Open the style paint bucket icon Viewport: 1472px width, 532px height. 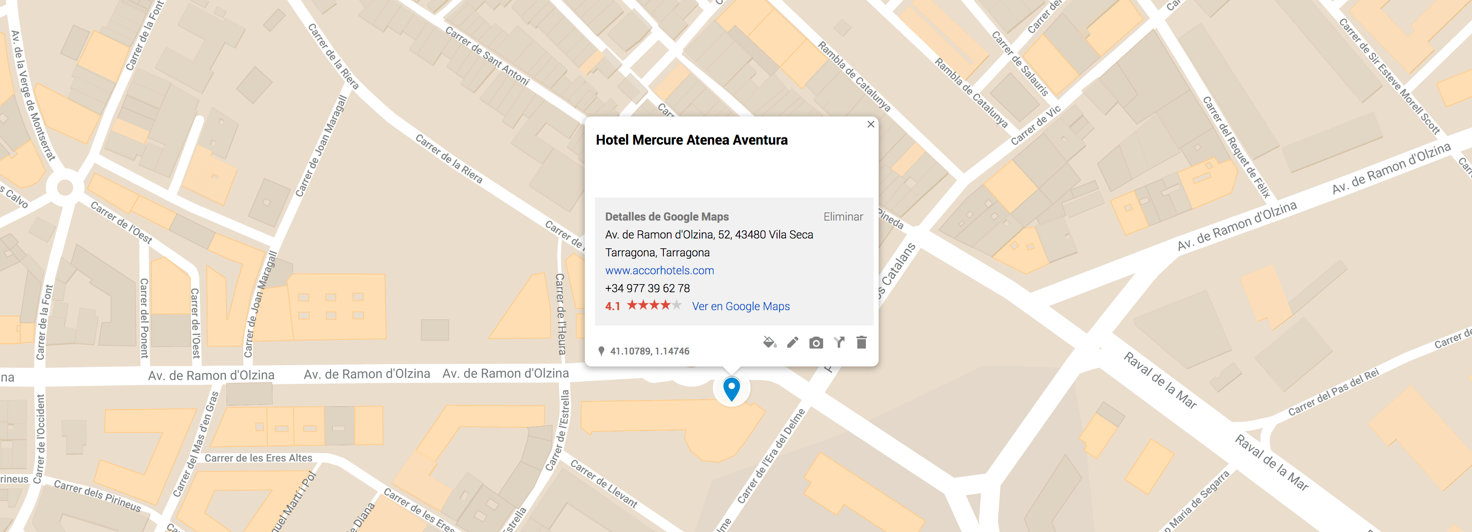click(770, 343)
